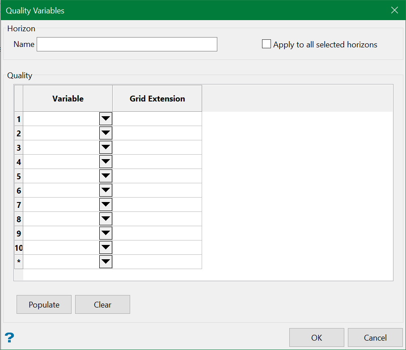
Task: Expand Variable dropdown in row 3
Action: point(106,148)
